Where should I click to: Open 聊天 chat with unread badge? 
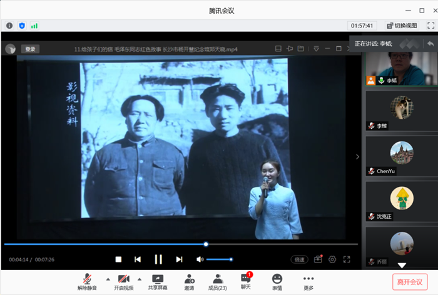click(x=246, y=281)
